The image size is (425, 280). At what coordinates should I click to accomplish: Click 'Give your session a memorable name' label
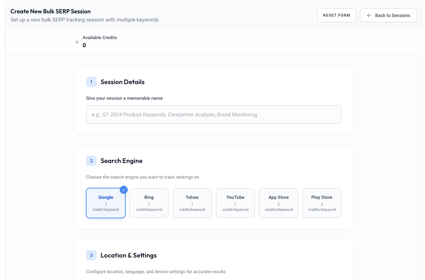124,98
